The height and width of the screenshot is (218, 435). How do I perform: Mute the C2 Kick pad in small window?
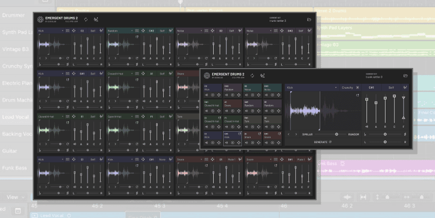(207, 95)
